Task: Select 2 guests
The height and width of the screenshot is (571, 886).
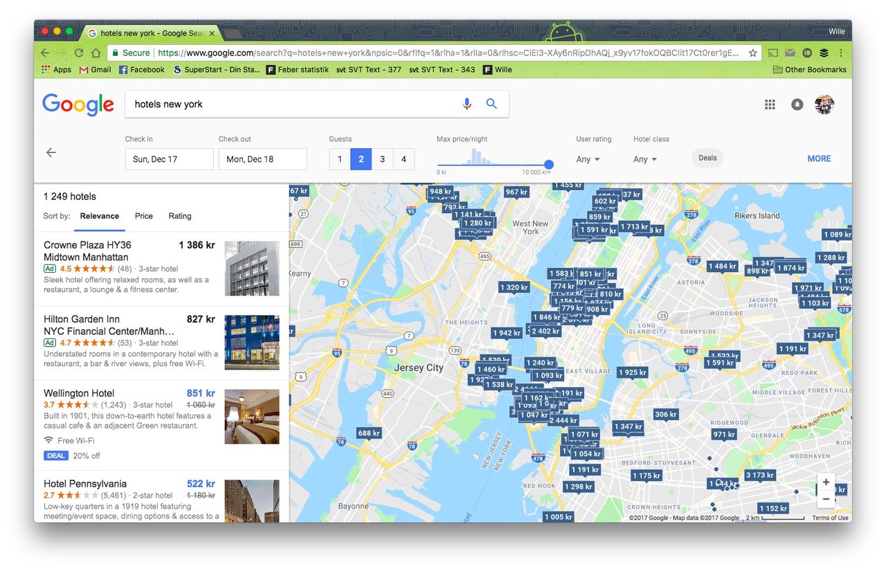Action: click(361, 159)
